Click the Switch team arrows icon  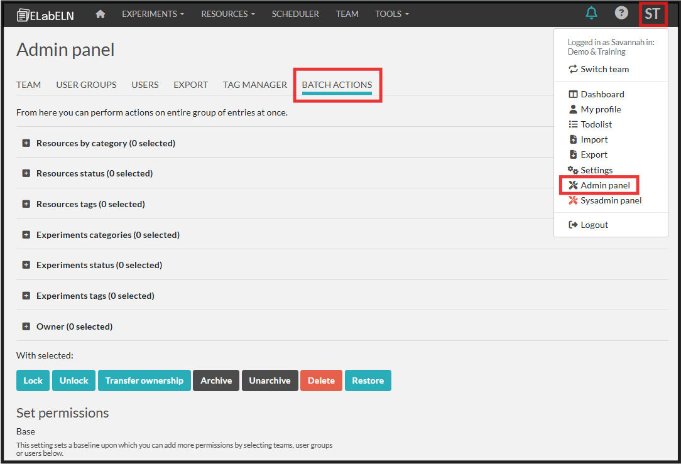coord(573,69)
